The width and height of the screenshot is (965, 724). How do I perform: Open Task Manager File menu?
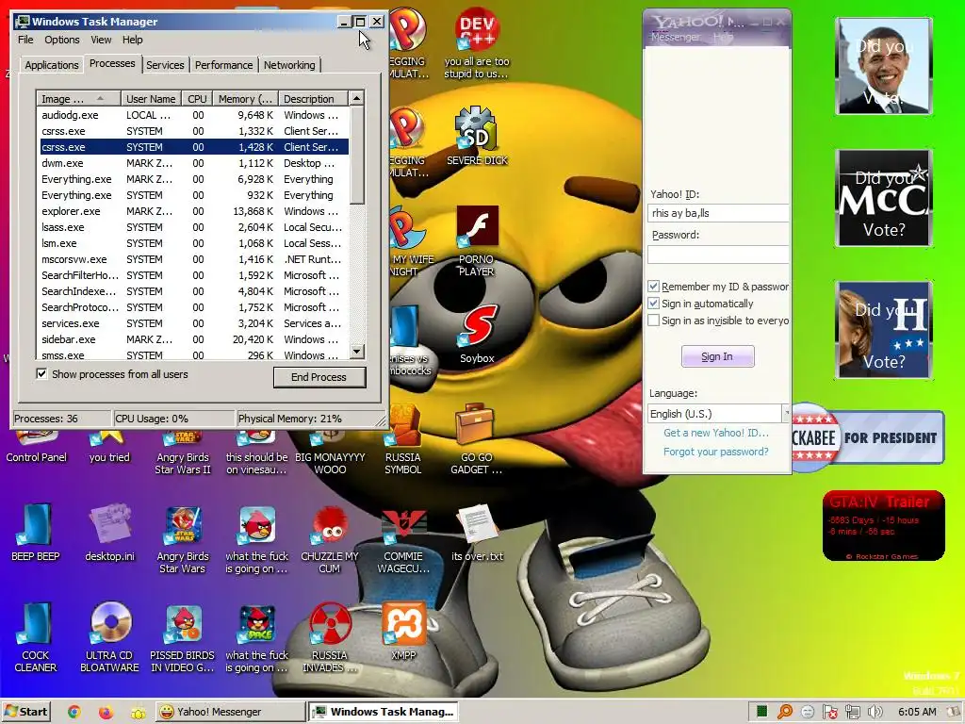click(25, 40)
